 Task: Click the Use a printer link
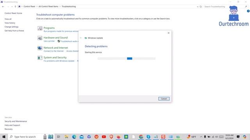[49, 41]
